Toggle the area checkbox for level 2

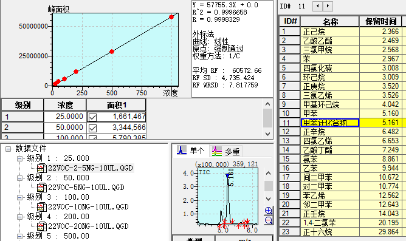coord(92,128)
